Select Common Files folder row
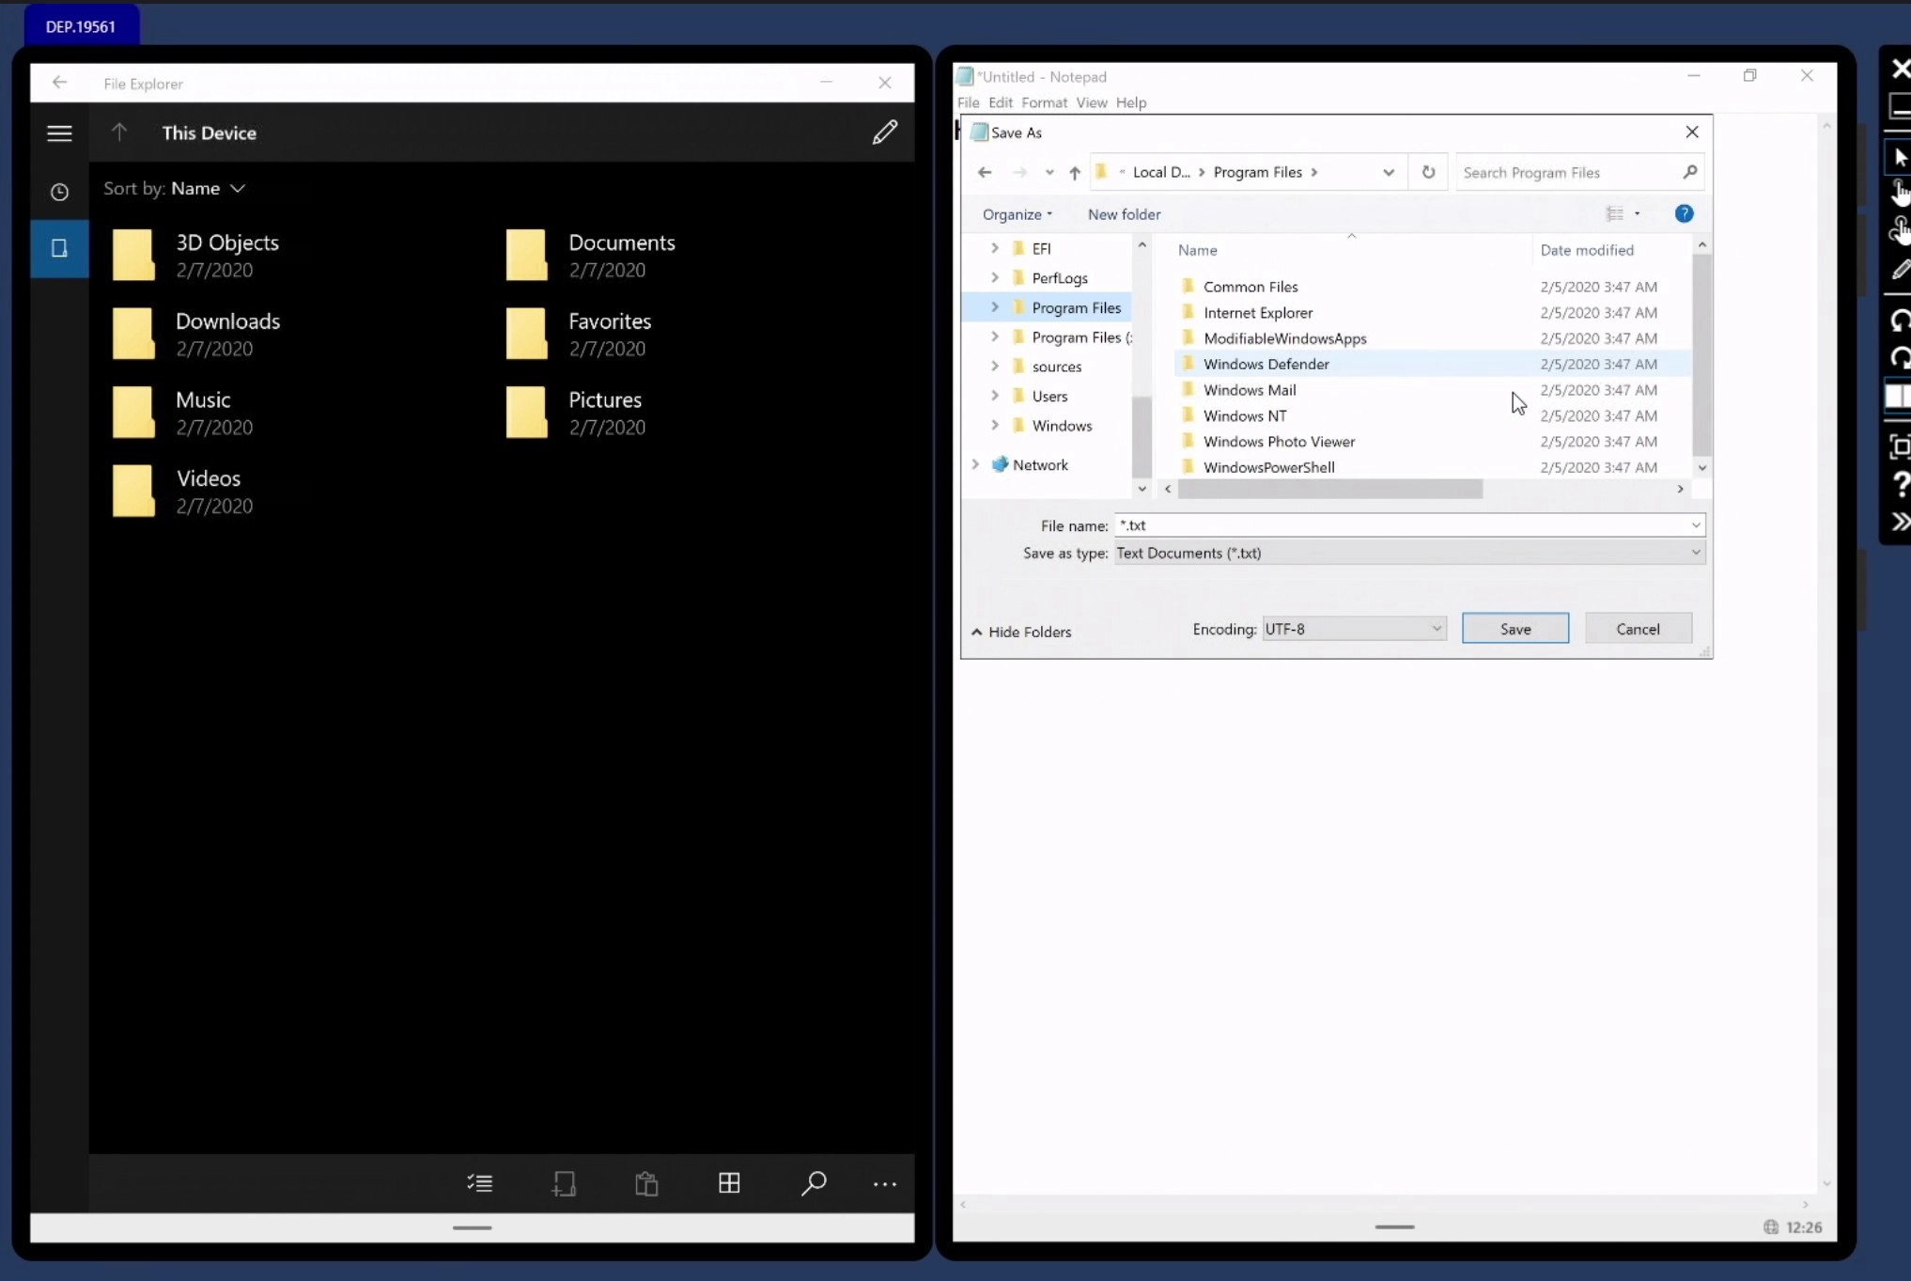This screenshot has width=1911, height=1281. pos(1432,287)
